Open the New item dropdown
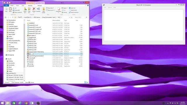Viewport: 187px width, 105px height. (50, 8)
